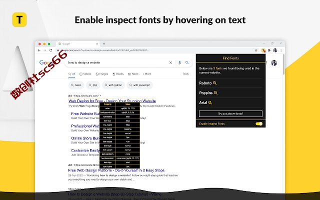Reload the page with refresh icon
The image size is (320, 200).
(x=51, y=50)
